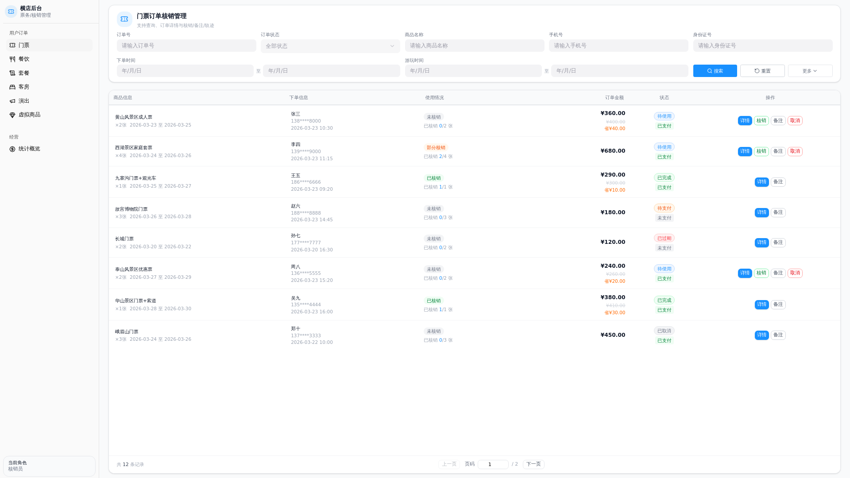Click the 搜索 button
This screenshot has height=478, width=850.
click(x=715, y=71)
